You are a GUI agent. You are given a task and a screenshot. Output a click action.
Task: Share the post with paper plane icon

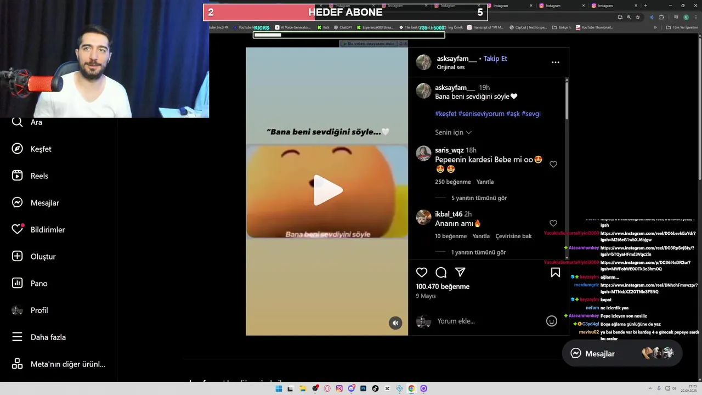[x=460, y=273]
